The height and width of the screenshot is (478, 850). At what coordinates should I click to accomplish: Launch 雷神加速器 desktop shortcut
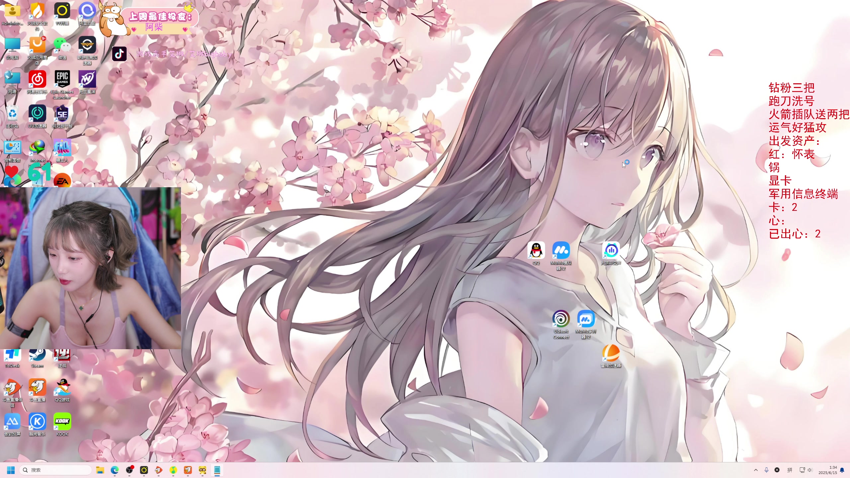click(611, 356)
